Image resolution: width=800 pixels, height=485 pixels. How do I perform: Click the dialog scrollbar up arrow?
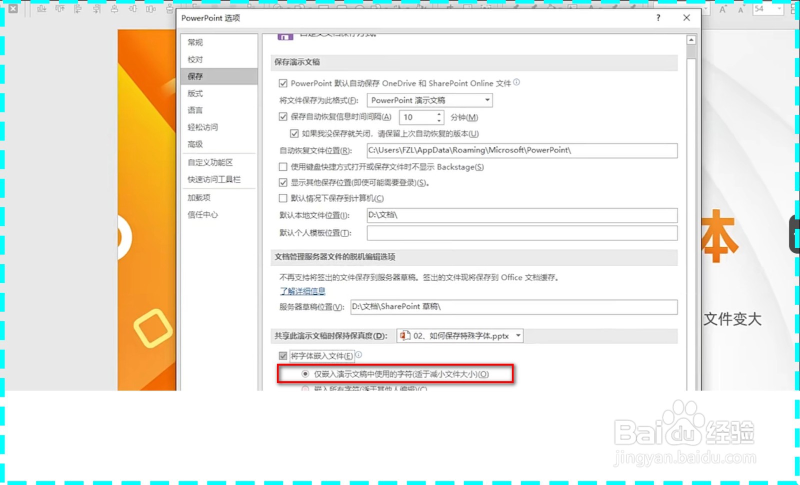(x=691, y=40)
